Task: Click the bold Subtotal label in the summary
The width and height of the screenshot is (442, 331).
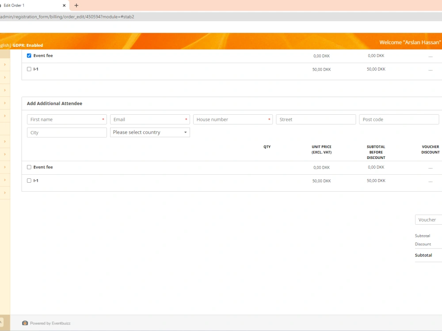Action: pyautogui.click(x=423, y=255)
